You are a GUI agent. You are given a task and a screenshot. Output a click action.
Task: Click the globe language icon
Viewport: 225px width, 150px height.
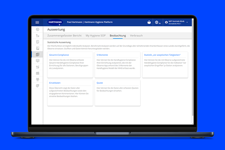pyautogui.click(x=157, y=22)
